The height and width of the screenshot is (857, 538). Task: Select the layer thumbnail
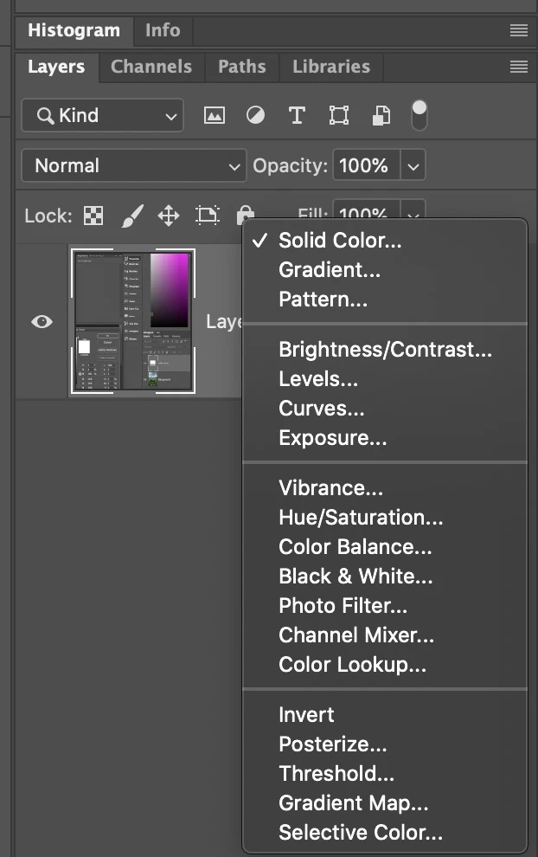(132, 321)
